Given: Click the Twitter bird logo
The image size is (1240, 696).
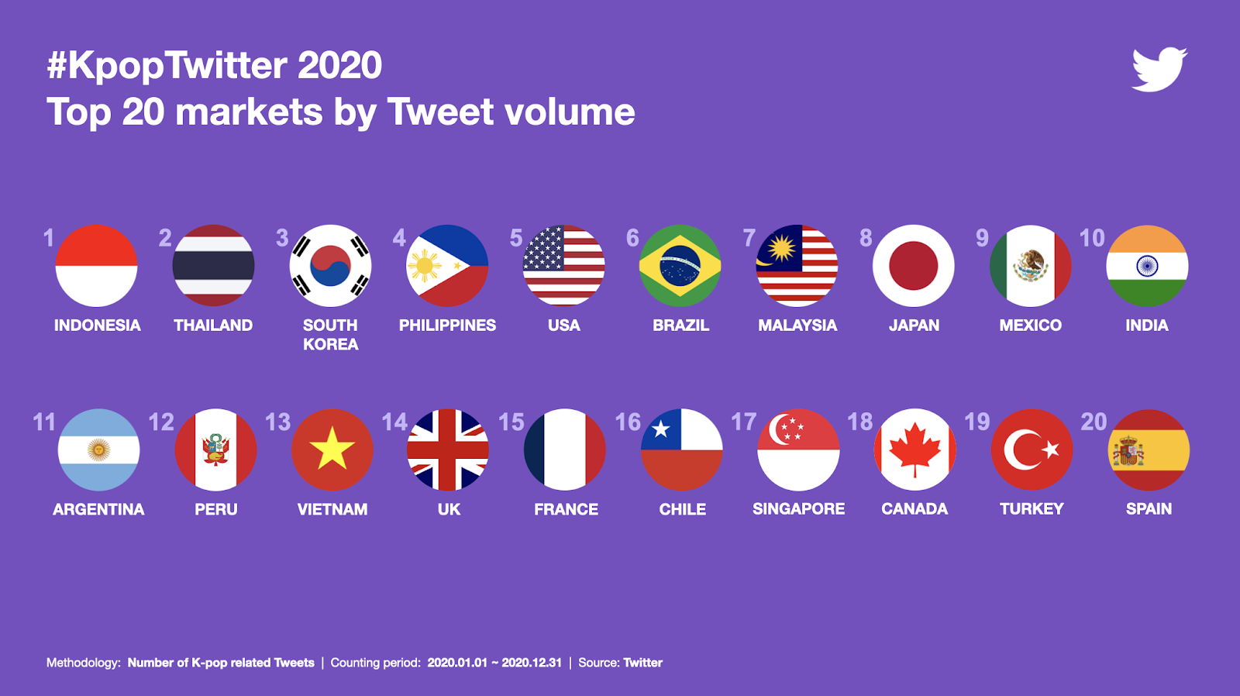Looking at the screenshot, I should coord(1159,70).
